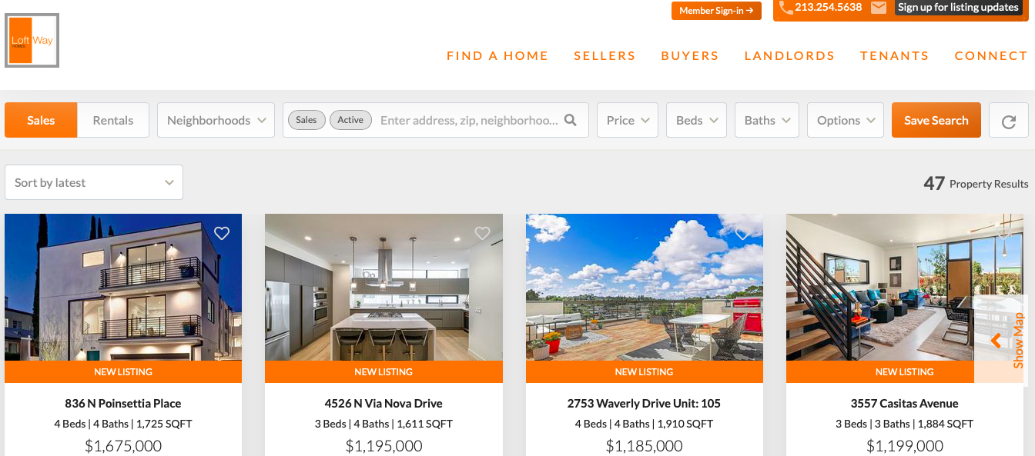1035x456 pixels.
Task: Click the refresh search icon button
Action: 1009,121
